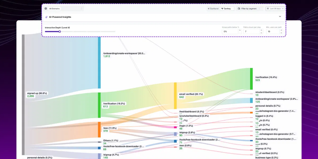Screen dimensions: 318x159
Task: Click the AI-Powered Insights sparkle icon
Action: tap(46, 17)
